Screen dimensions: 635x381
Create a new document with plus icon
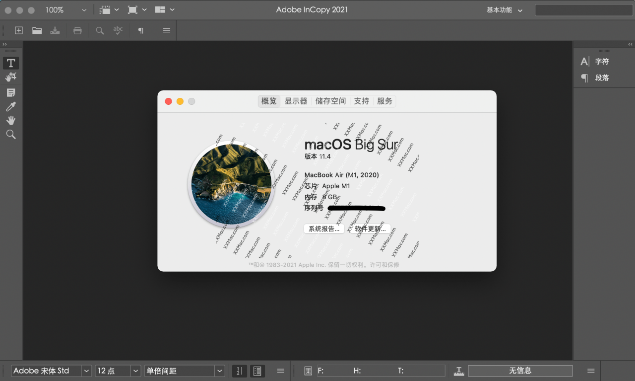(19, 30)
